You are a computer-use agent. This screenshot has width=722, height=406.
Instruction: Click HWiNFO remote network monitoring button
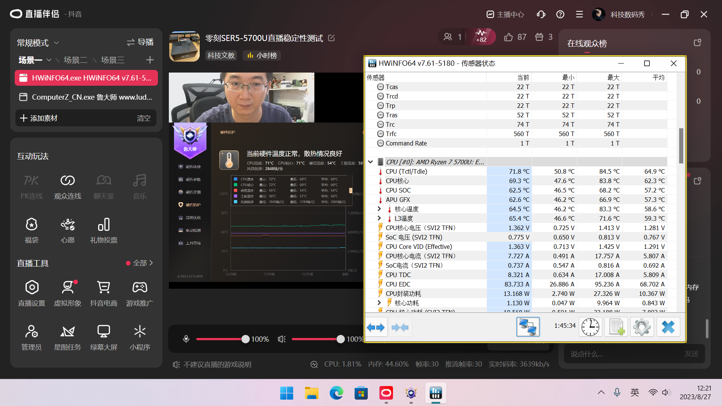528,327
